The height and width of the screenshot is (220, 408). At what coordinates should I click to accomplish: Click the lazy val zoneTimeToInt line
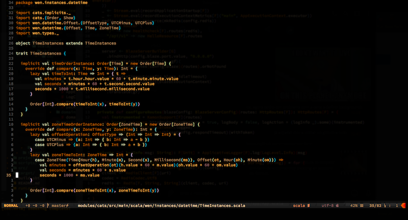82,155
